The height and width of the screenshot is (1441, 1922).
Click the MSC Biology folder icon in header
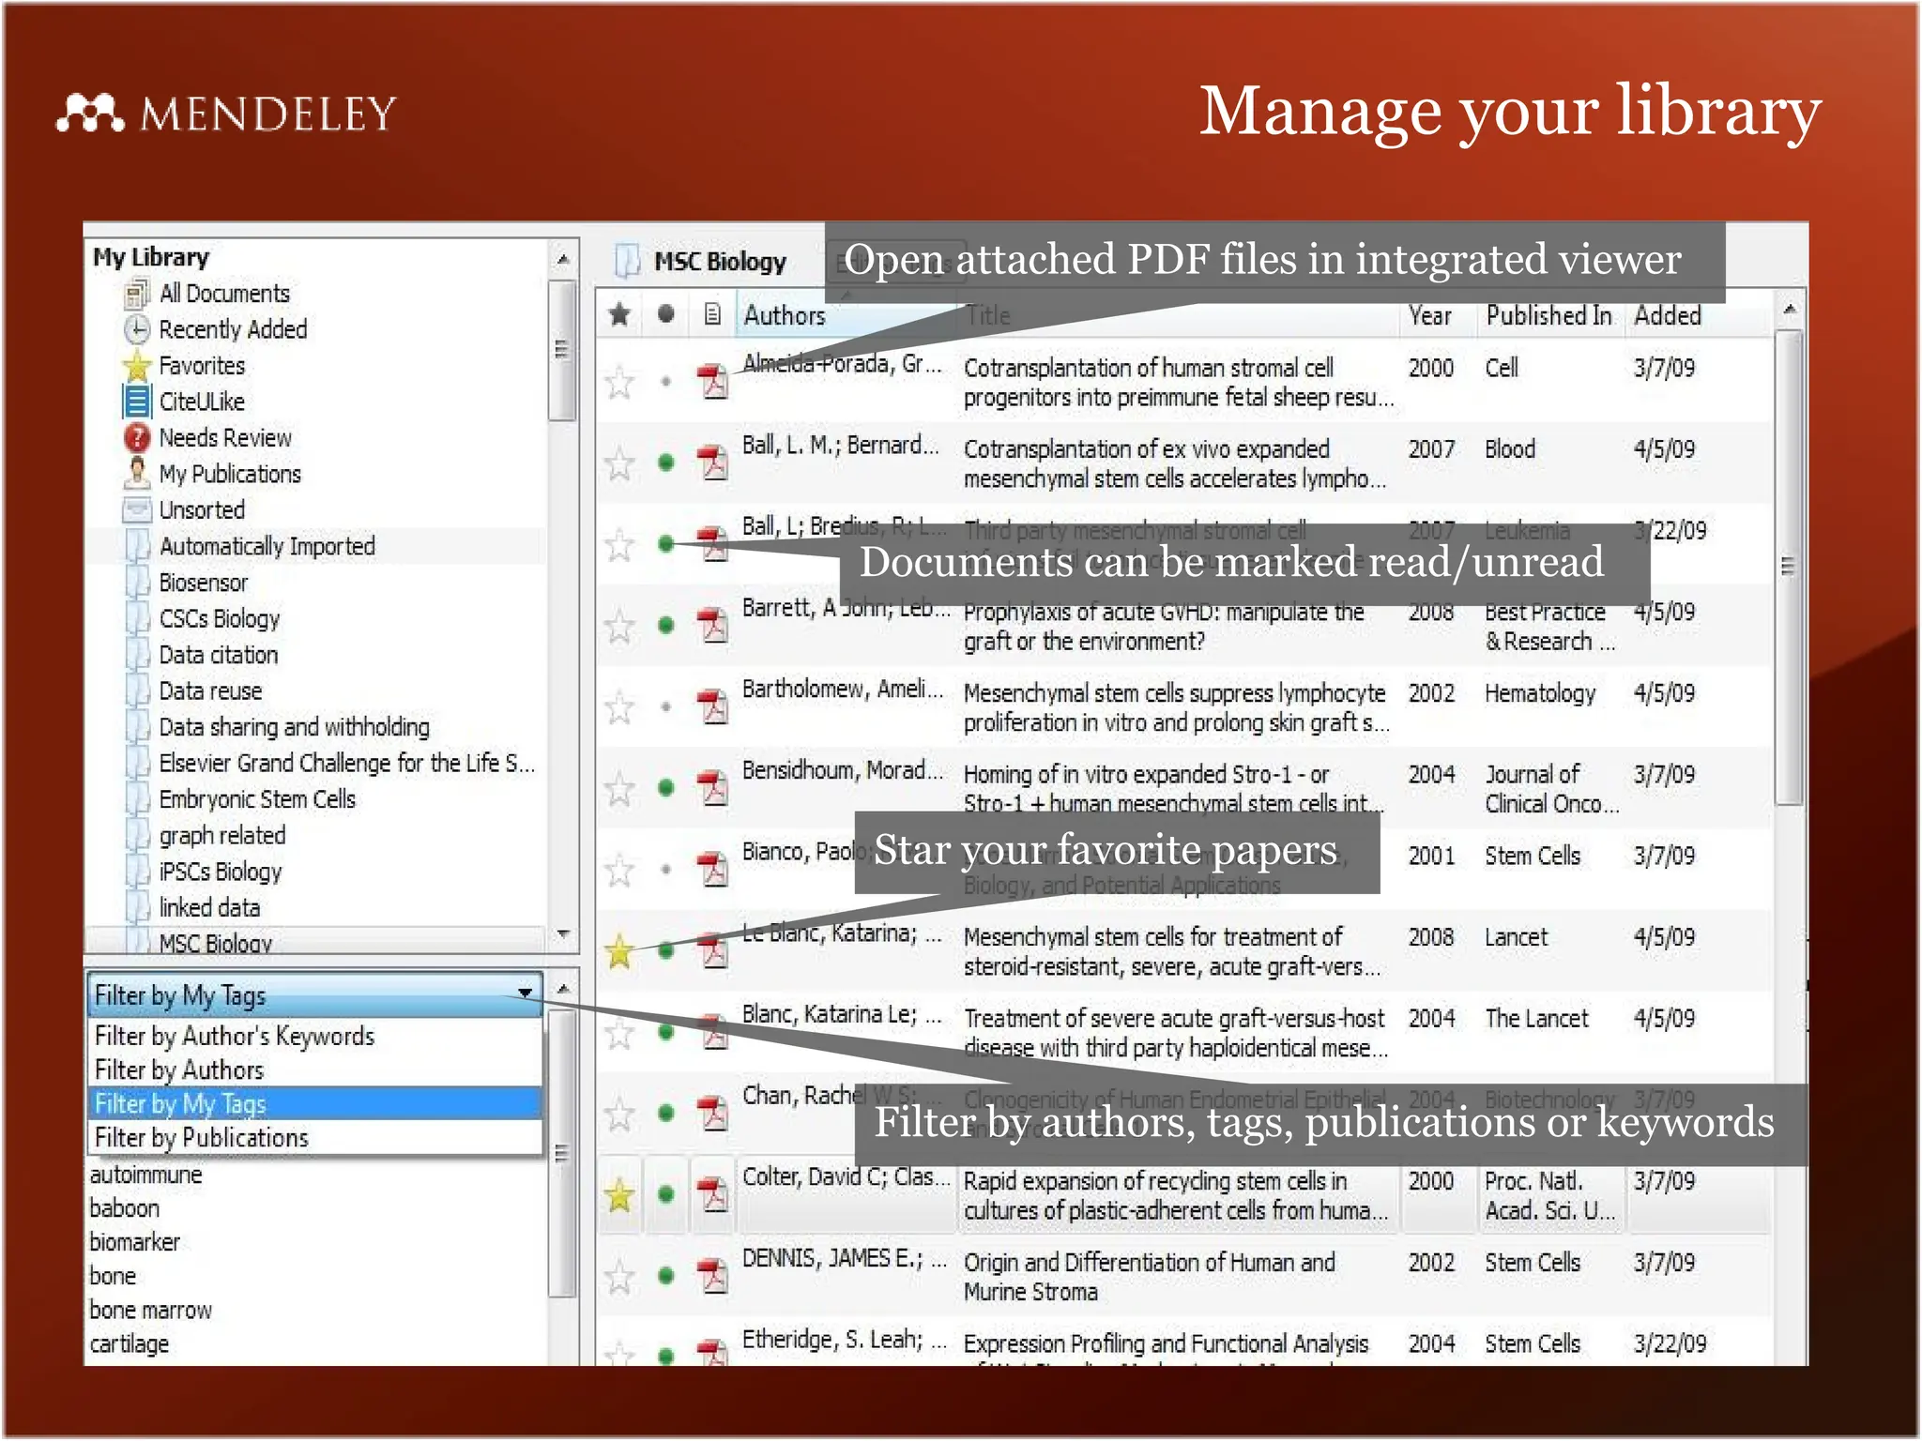pyautogui.click(x=626, y=261)
